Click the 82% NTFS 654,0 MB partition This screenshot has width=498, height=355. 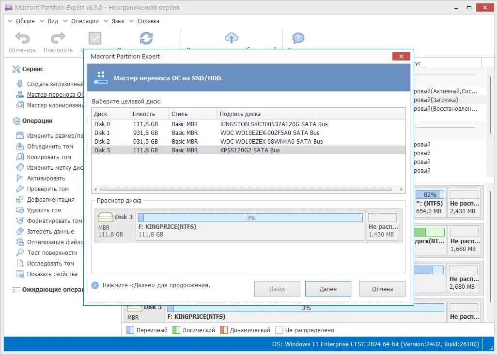pos(429,203)
